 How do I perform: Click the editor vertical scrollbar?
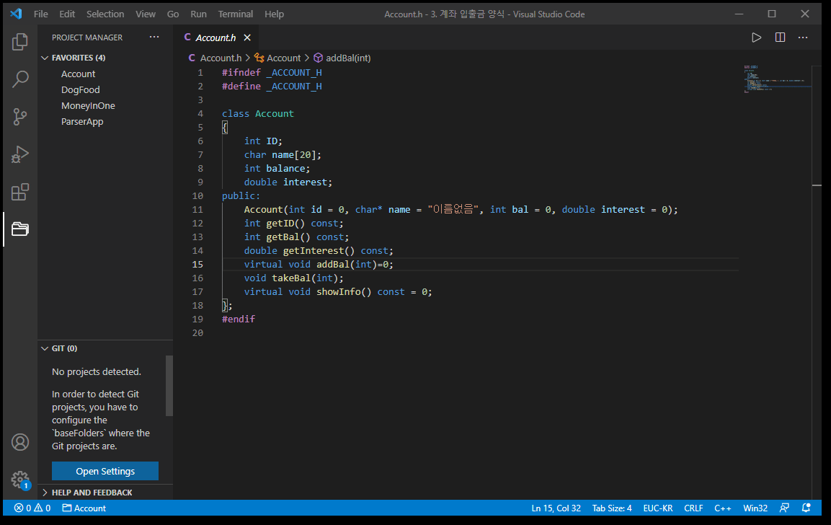click(817, 282)
